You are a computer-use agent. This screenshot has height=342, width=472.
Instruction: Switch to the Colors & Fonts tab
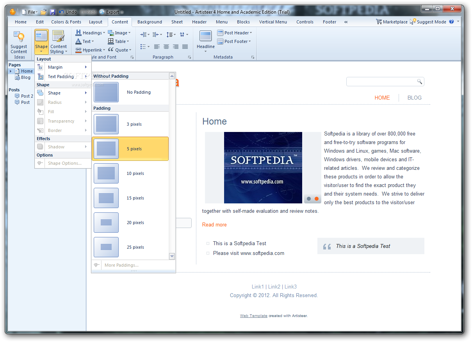[x=66, y=22]
